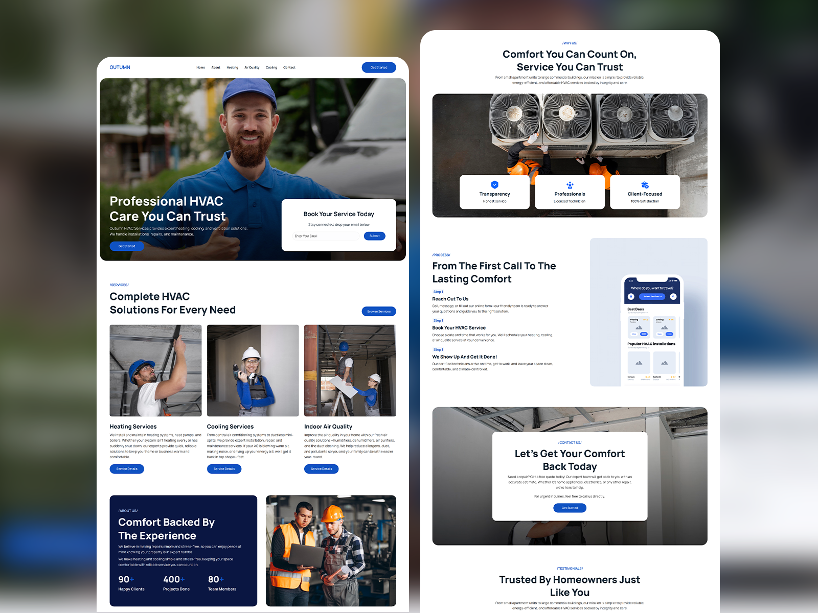Open the Select Services dropdown in phone
Viewport: 818px width, 613px height.
coord(652,296)
